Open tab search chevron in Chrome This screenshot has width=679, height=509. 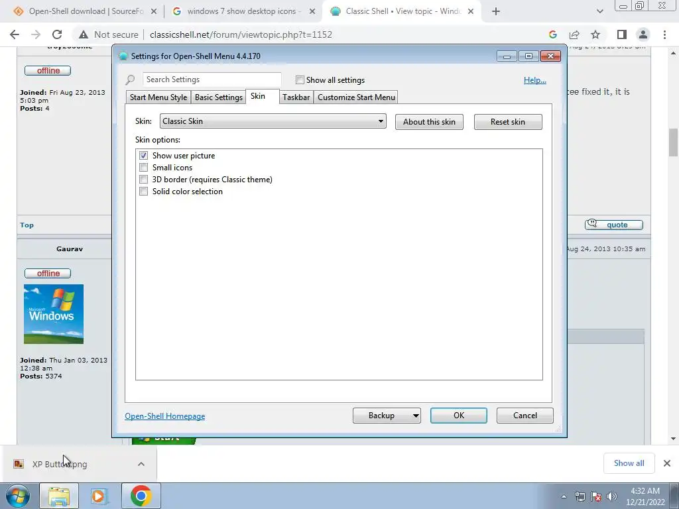(x=599, y=11)
